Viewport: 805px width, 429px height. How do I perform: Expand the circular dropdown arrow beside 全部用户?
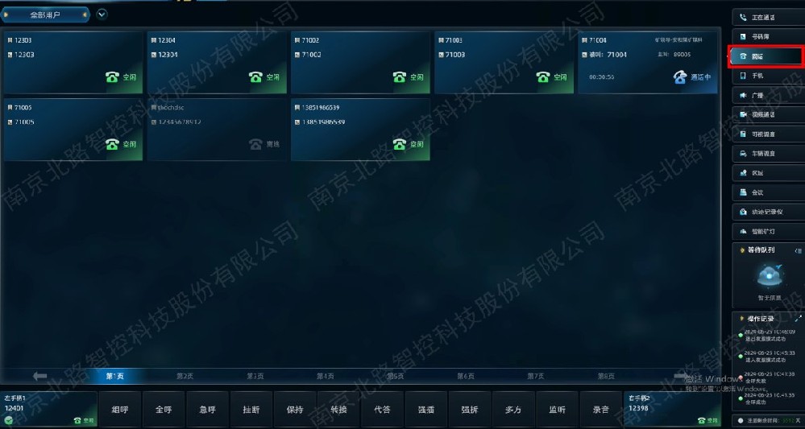(102, 14)
